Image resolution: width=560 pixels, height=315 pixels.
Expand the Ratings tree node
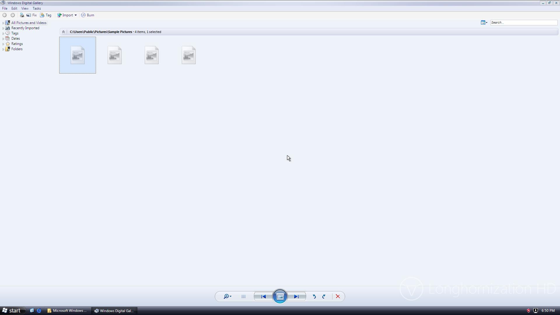[x=3, y=44]
